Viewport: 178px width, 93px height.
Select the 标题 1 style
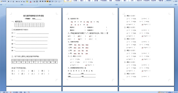[x=82, y=1]
